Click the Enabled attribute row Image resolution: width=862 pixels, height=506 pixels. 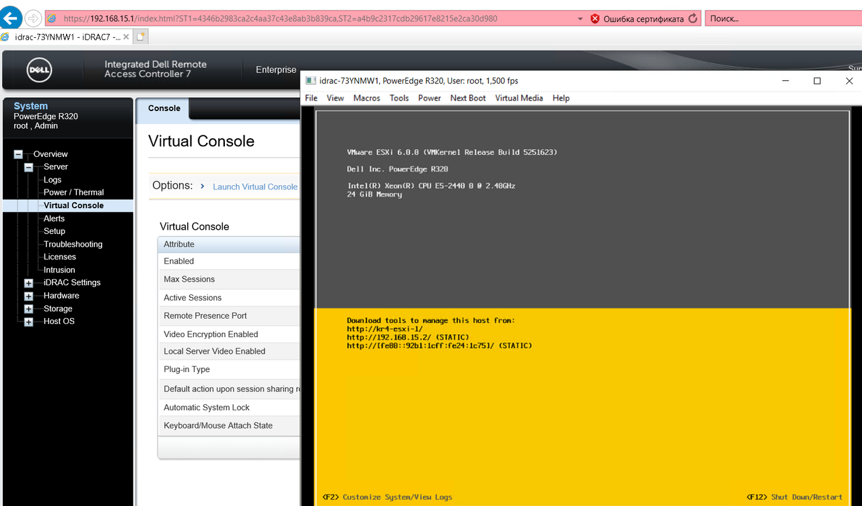pyautogui.click(x=229, y=261)
